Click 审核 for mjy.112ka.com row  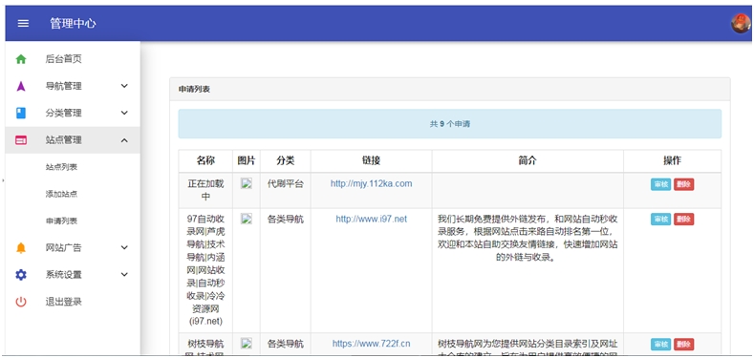coord(660,184)
